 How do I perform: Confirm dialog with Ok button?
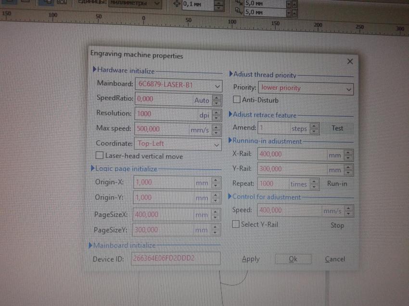293,259
